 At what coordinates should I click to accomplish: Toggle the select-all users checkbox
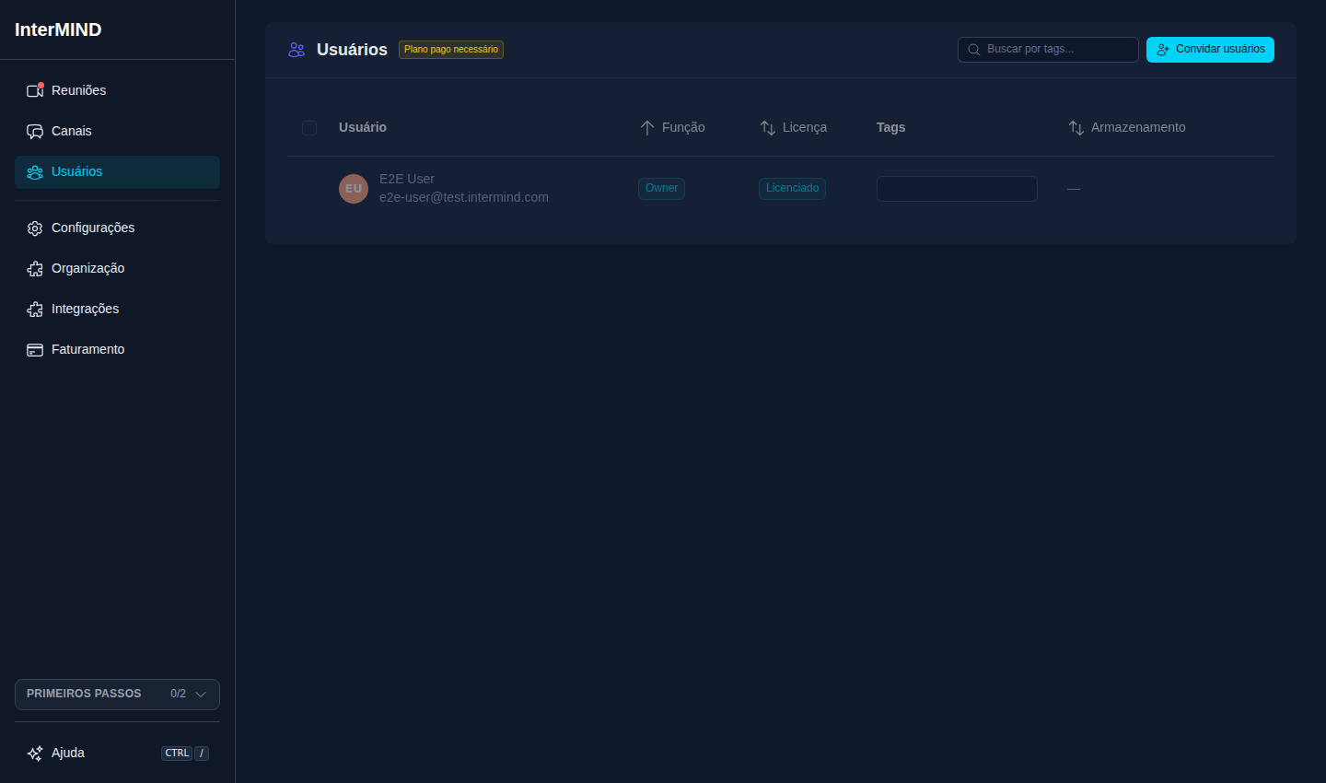point(309,128)
